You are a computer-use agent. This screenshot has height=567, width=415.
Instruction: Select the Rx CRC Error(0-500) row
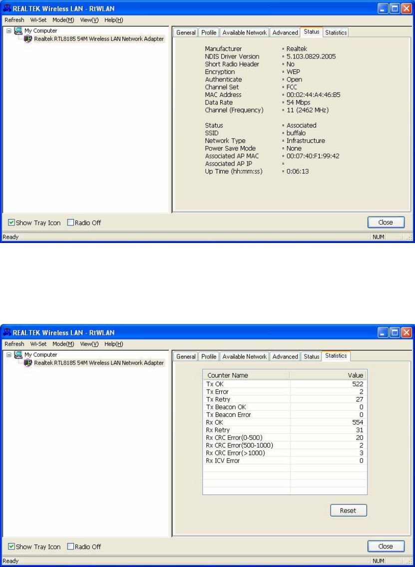tap(285, 437)
